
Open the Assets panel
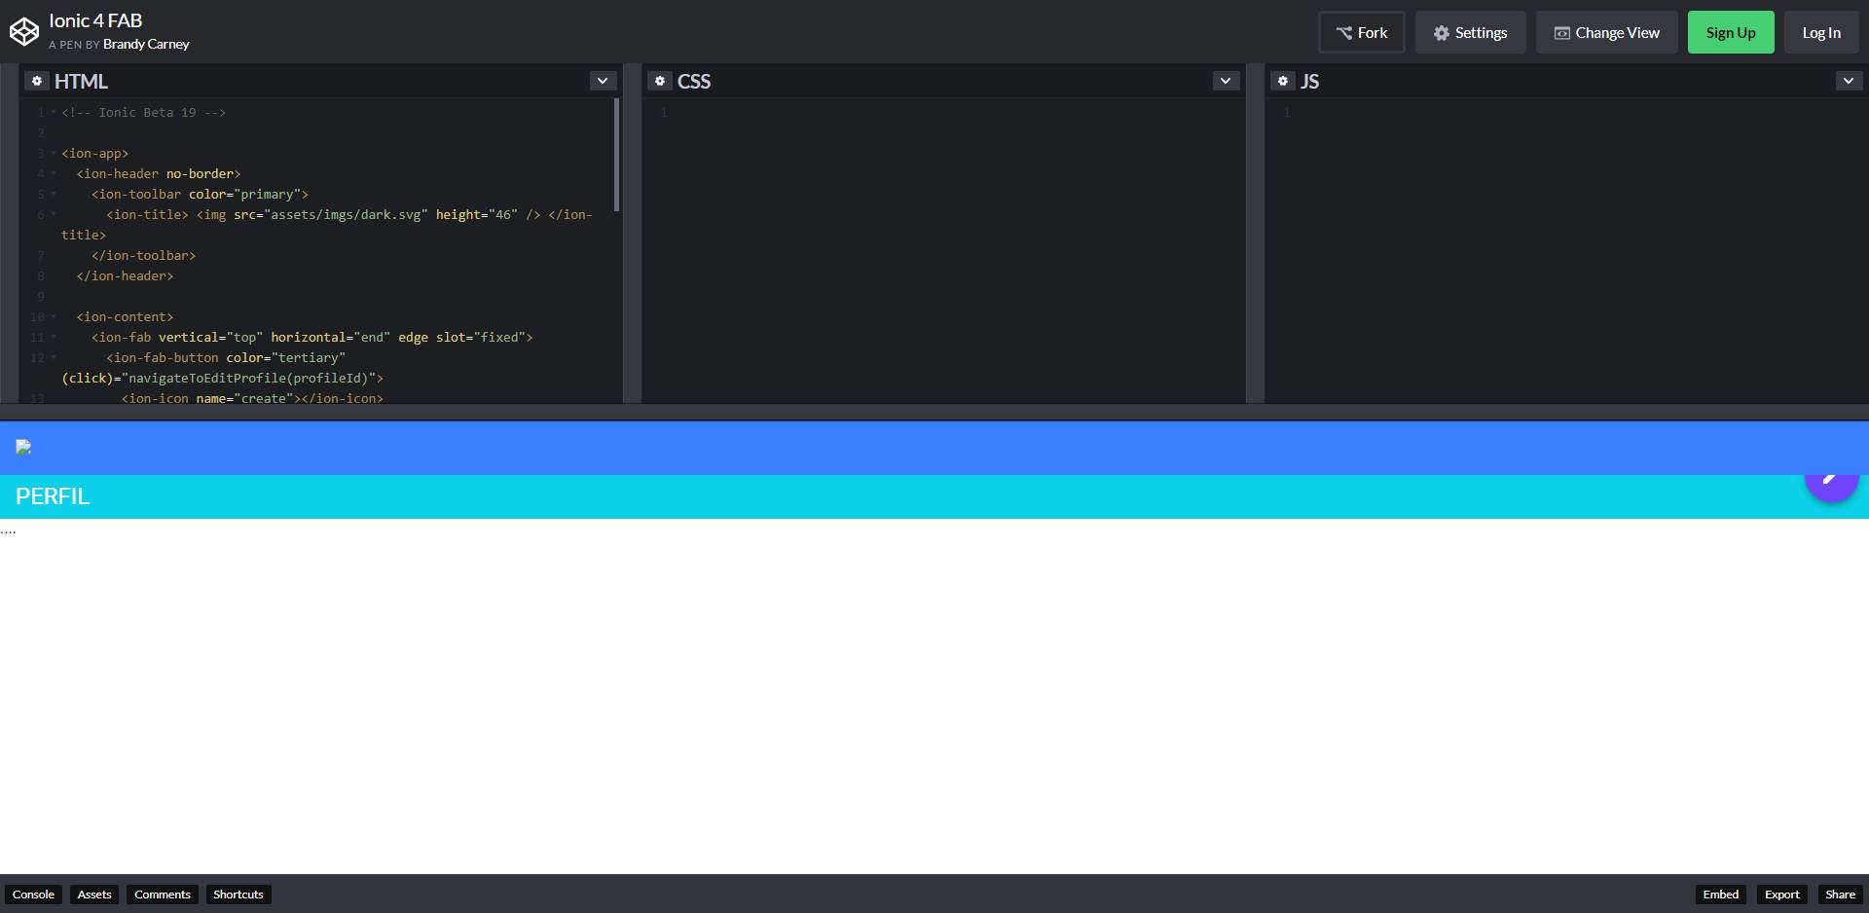pos(93,894)
